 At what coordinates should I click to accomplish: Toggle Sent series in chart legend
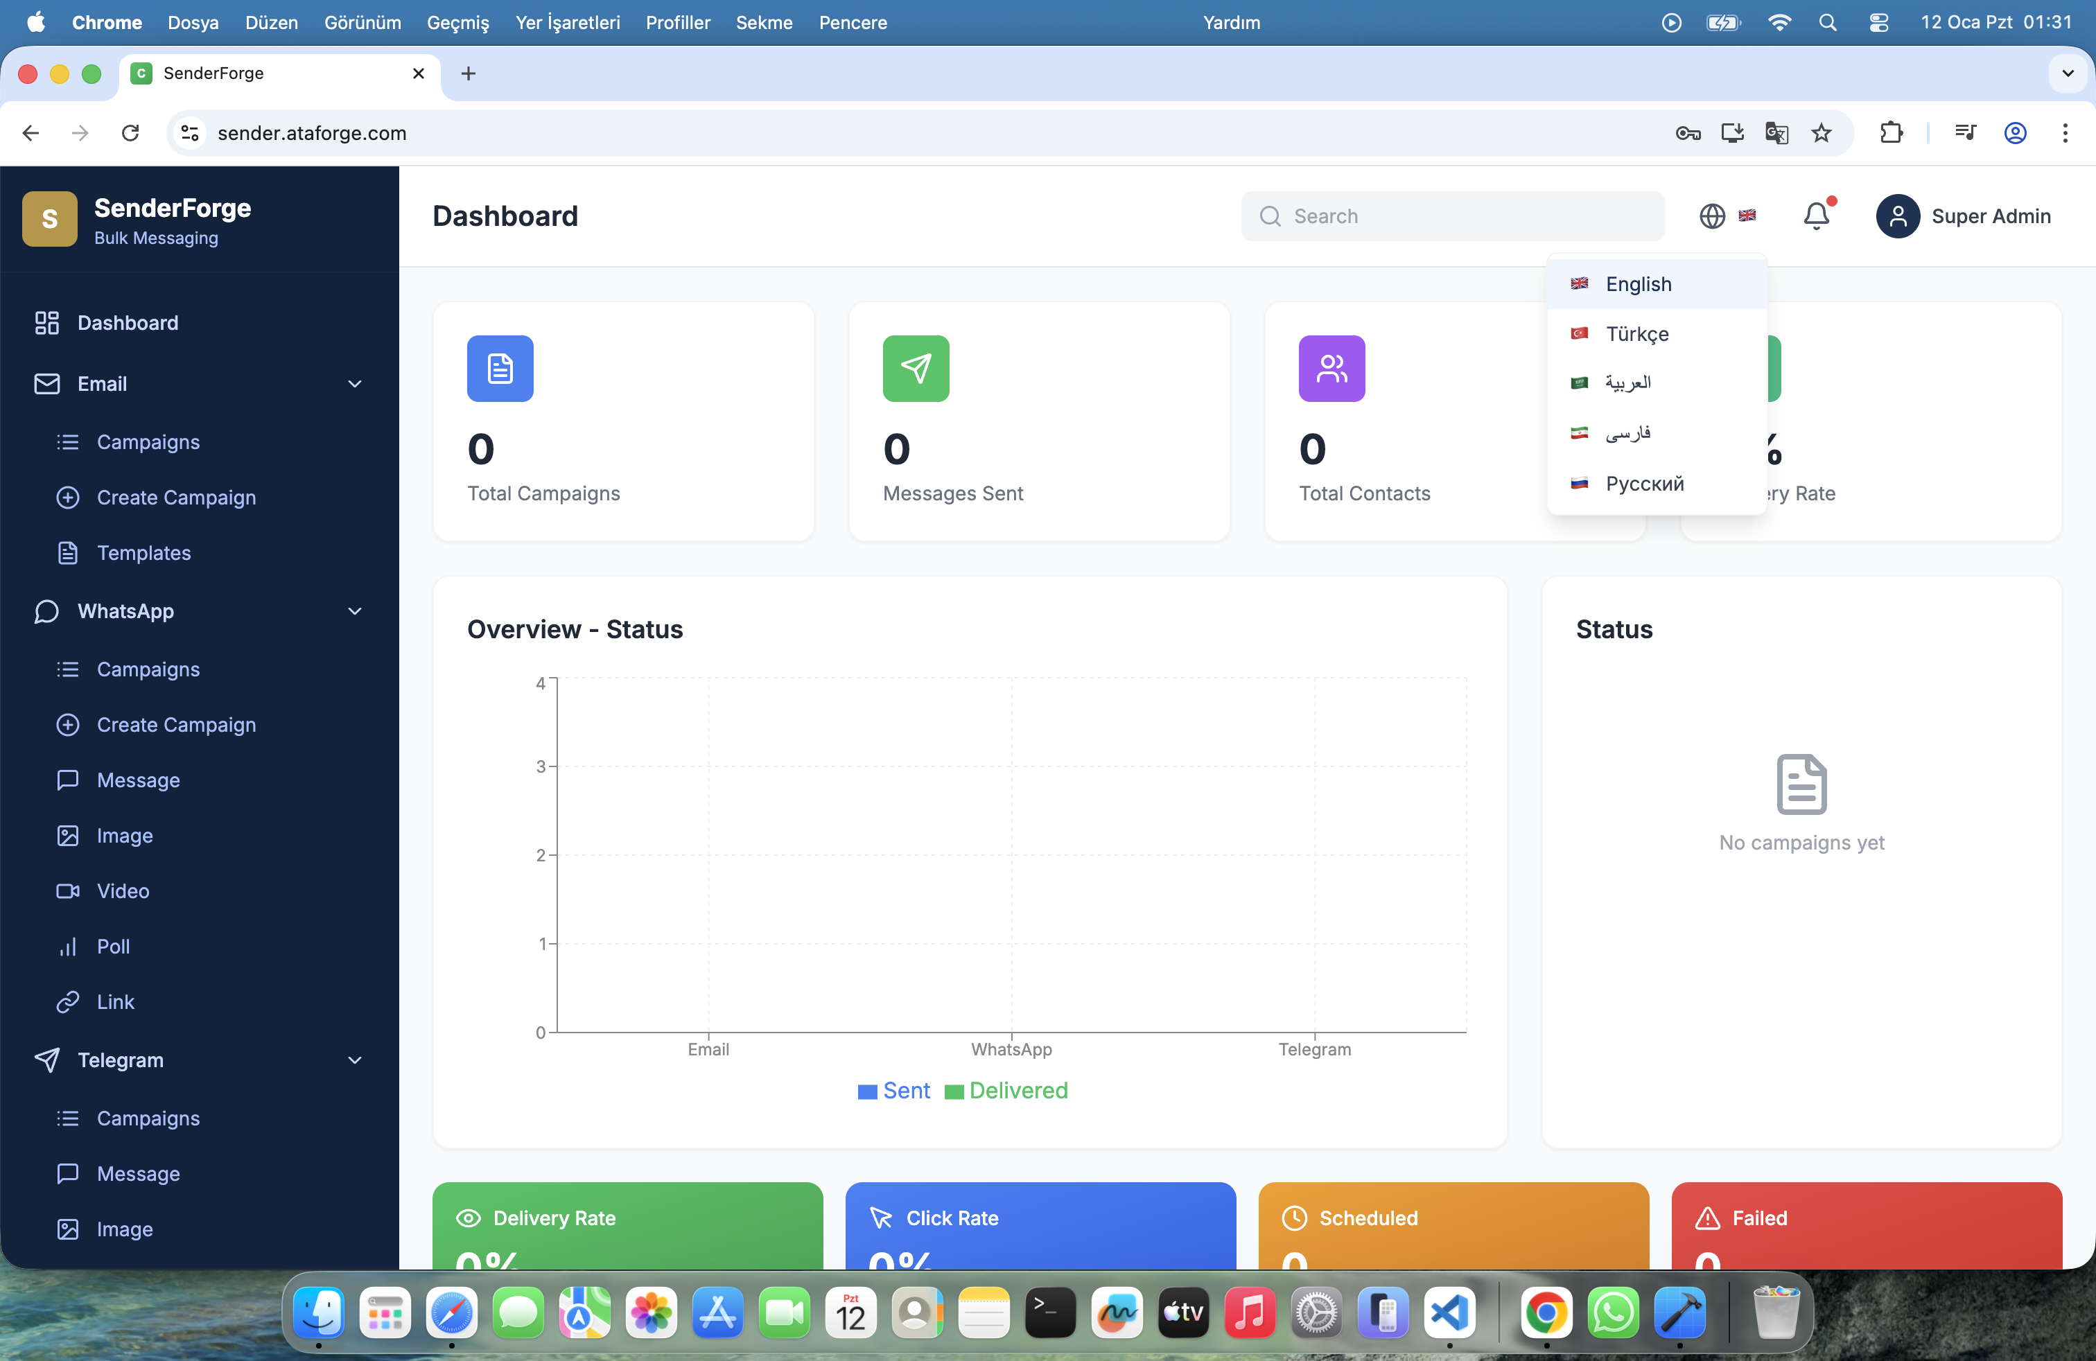click(x=894, y=1091)
